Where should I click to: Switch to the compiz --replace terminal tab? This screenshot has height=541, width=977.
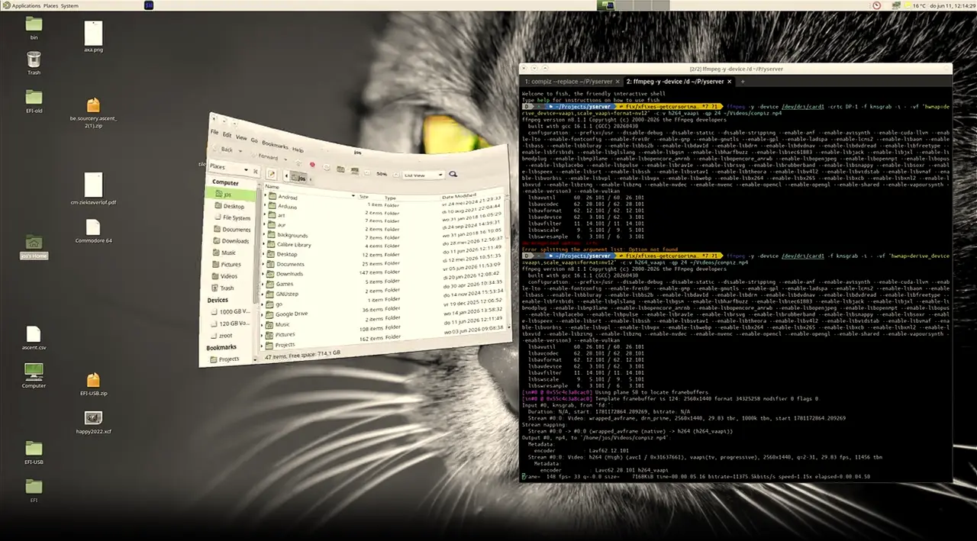coord(568,81)
